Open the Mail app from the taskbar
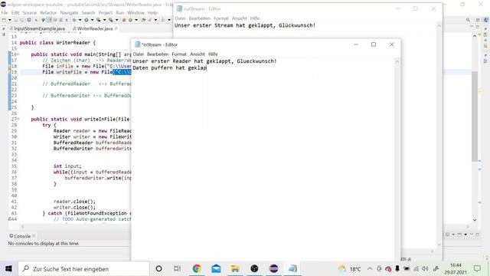This screenshot has height=276, width=490. 216,268
